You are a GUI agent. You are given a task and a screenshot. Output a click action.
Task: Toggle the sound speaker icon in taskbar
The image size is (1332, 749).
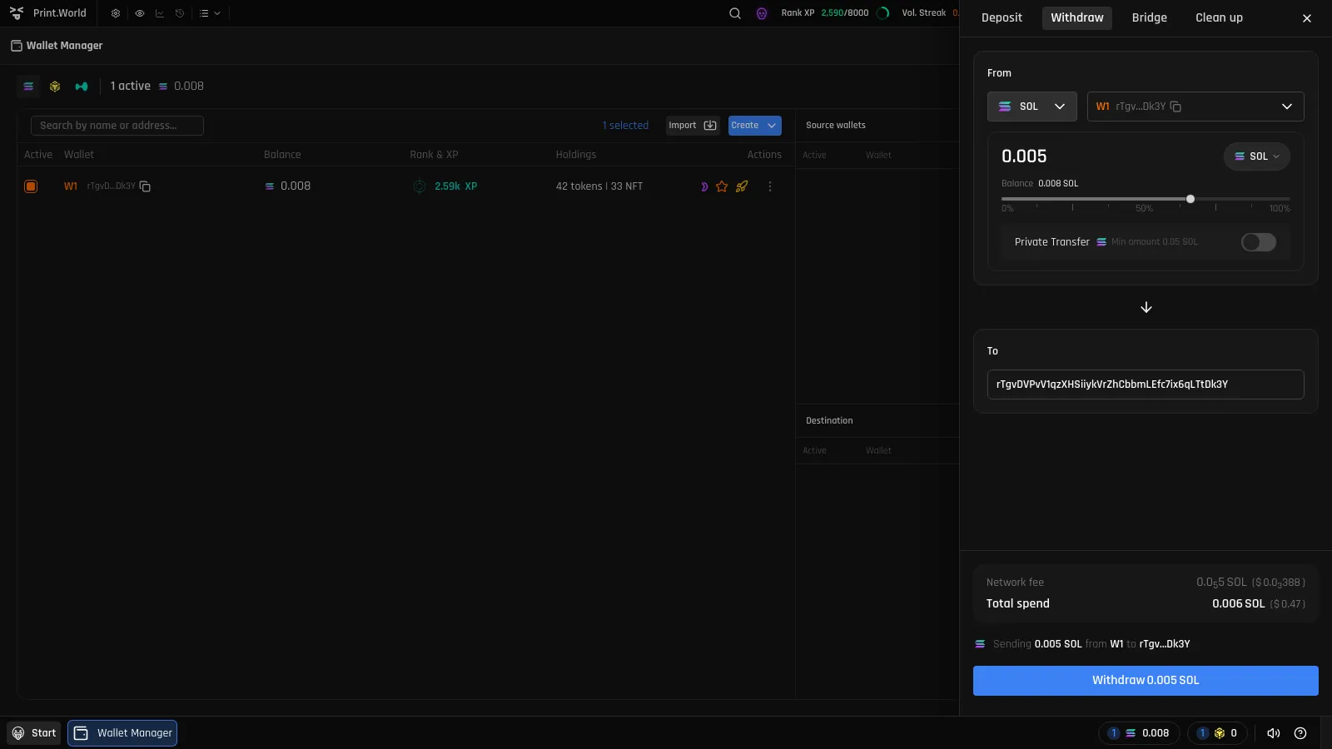[1274, 733]
